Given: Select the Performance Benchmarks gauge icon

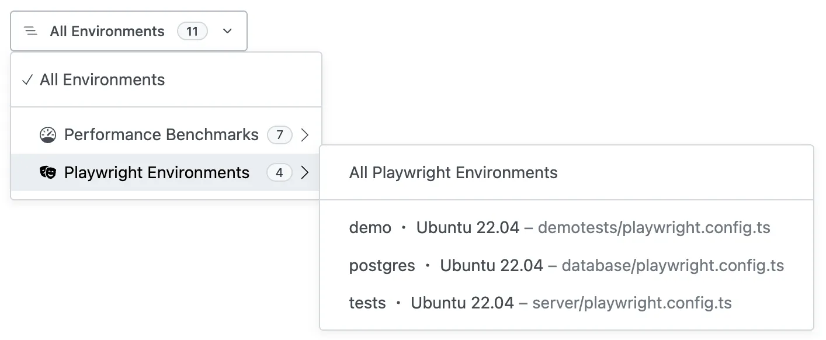Looking at the screenshot, I should pyautogui.click(x=49, y=134).
